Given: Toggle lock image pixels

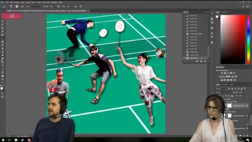Looking at the screenshot, I should (x=223, y=96).
